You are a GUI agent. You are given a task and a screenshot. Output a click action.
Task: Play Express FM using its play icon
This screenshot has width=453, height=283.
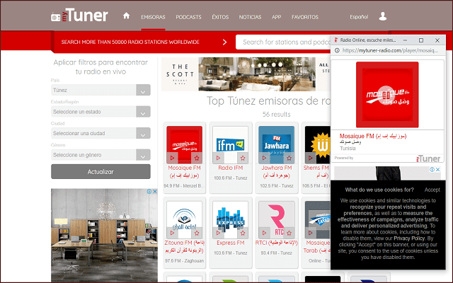click(x=219, y=232)
